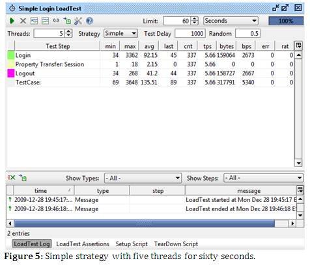Cancel the running LoadTest with X icon
The image size is (310, 265).
[23, 21]
